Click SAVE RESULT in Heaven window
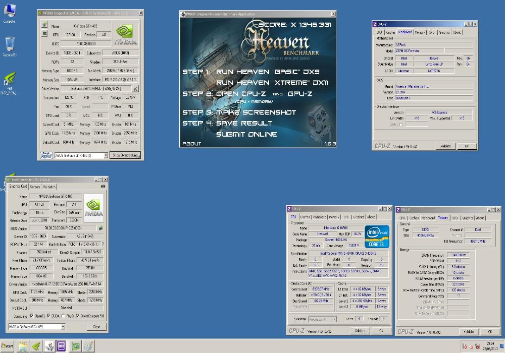The image size is (505, 353). coord(244,123)
